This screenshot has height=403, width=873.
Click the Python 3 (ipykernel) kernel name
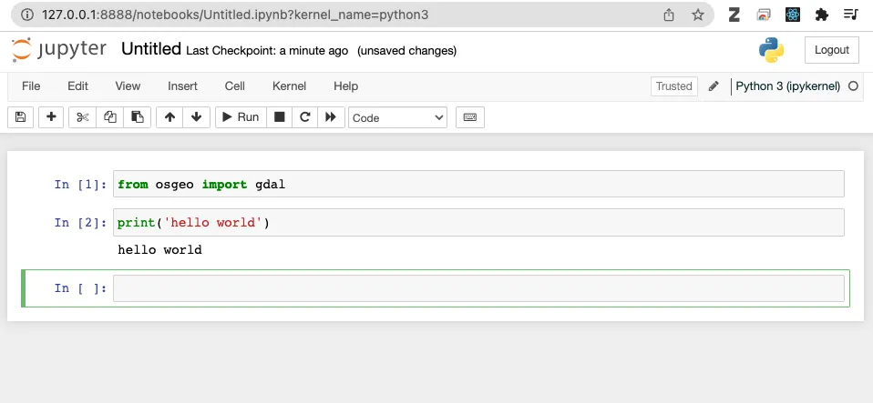788,86
